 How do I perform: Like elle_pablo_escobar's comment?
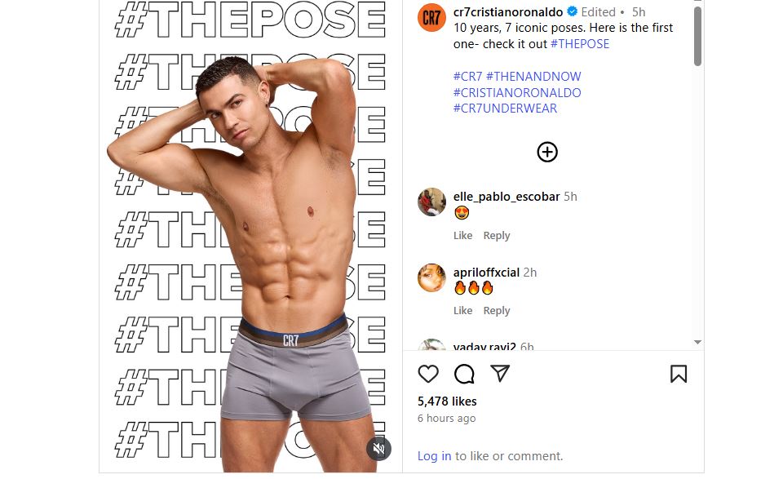pyautogui.click(x=463, y=235)
